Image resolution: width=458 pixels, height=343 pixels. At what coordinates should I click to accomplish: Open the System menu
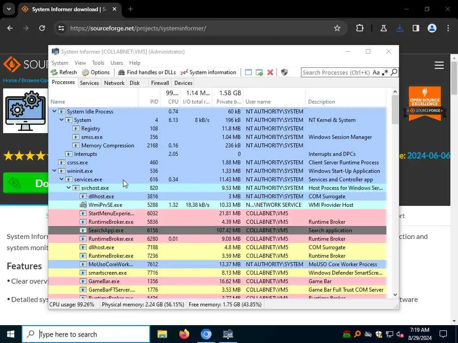(x=59, y=63)
